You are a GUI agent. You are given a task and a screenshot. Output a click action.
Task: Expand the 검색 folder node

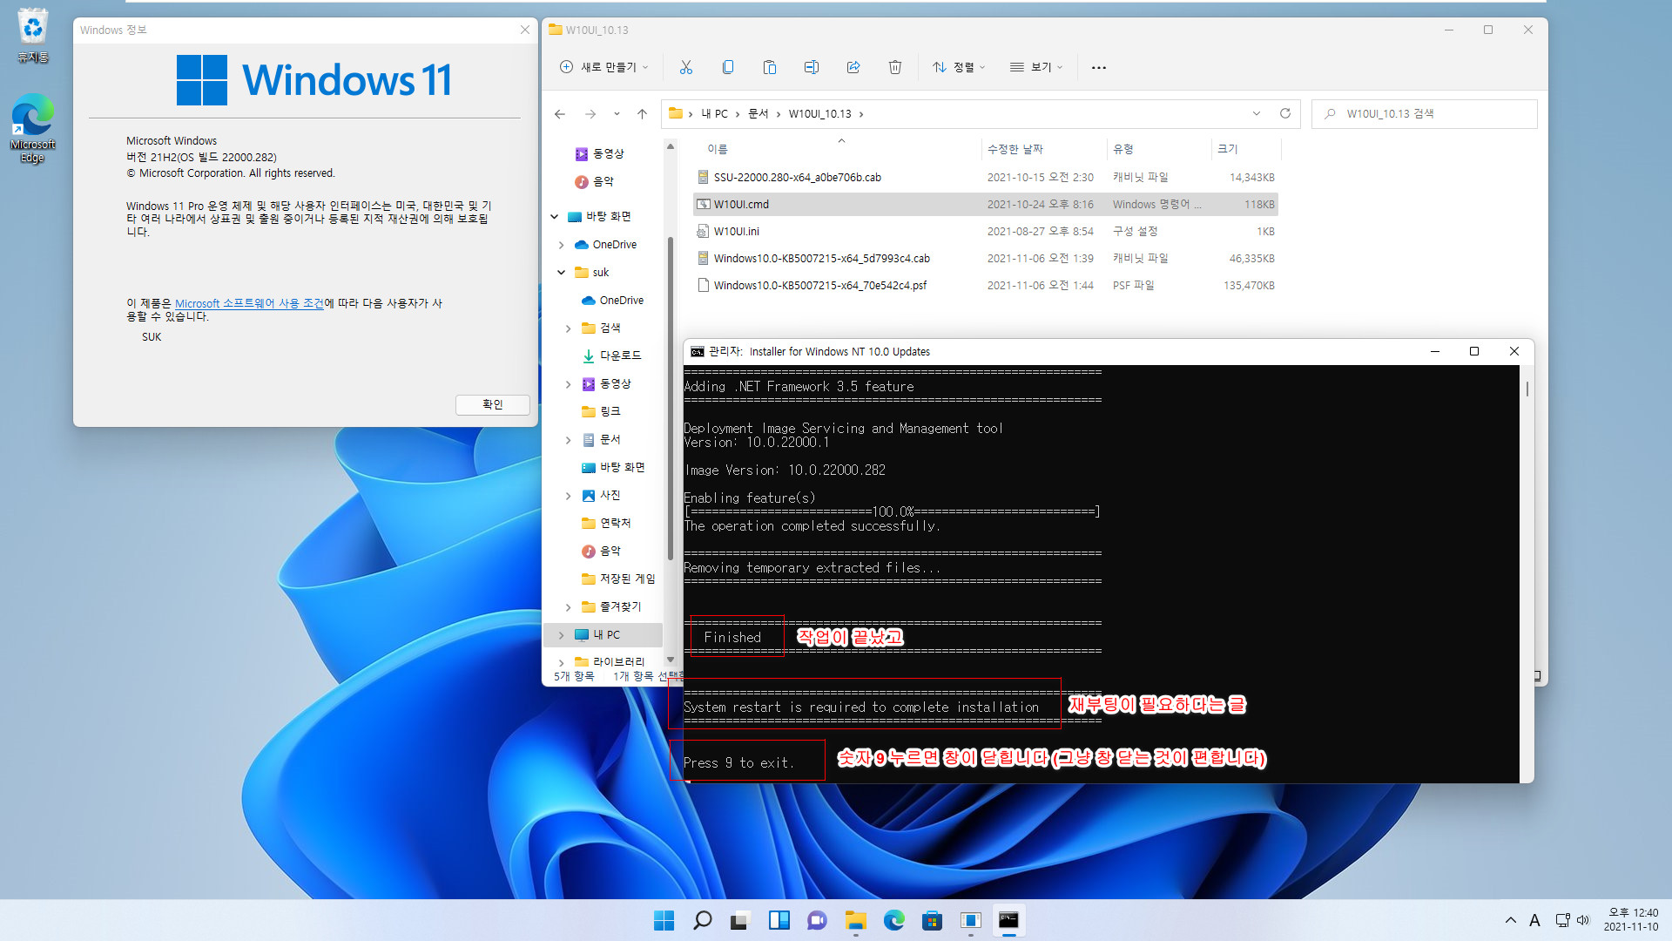[569, 328]
